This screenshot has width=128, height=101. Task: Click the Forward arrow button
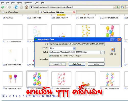click(x=9, y=7)
